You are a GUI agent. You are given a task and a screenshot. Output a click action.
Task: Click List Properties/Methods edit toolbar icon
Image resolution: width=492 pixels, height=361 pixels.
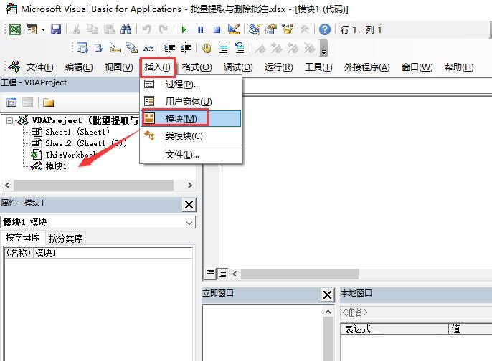82,48
